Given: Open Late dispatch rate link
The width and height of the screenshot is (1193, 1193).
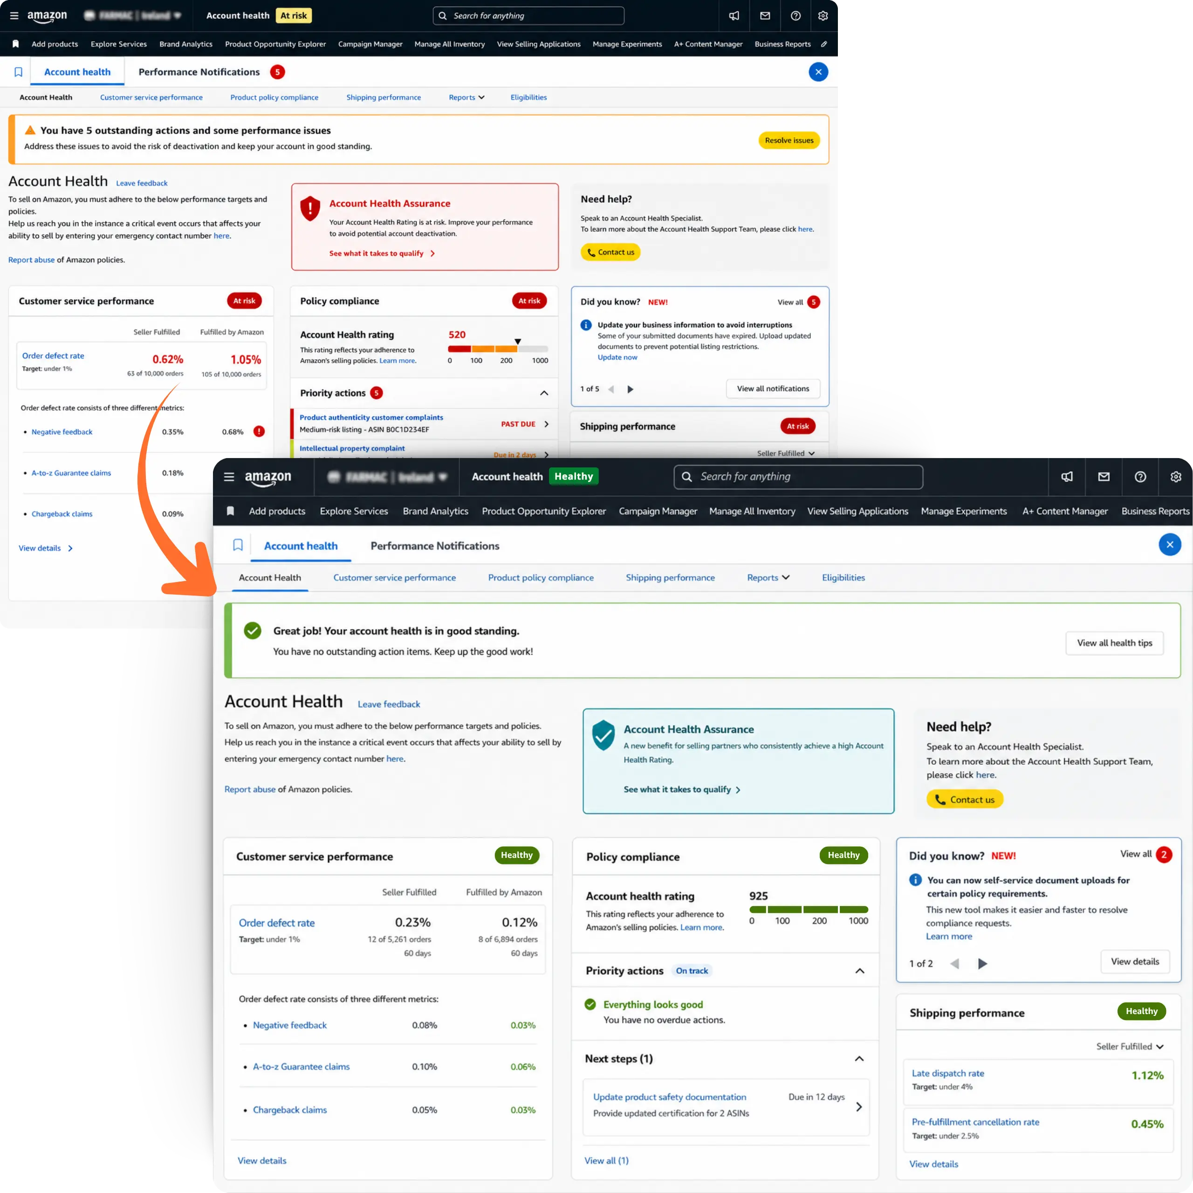Looking at the screenshot, I should [x=948, y=1073].
